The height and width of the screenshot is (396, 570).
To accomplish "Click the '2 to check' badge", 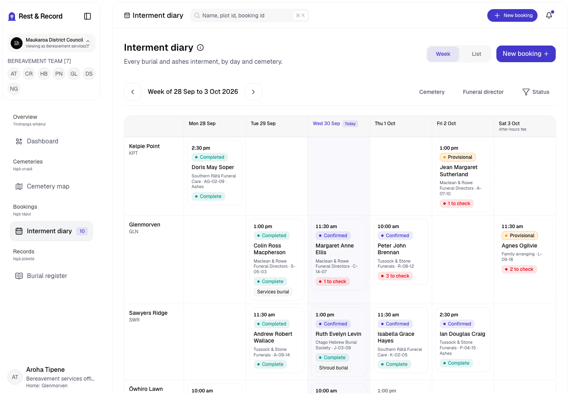I will click(x=519, y=269).
